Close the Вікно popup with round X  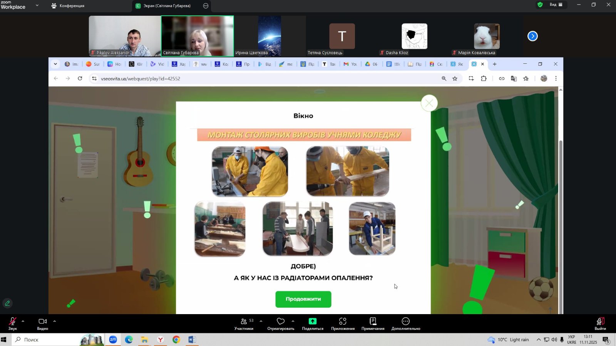(x=429, y=103)
